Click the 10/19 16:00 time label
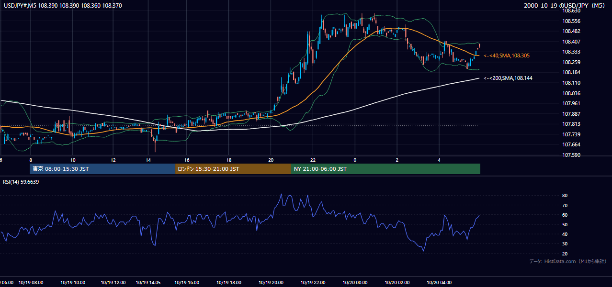Image resolution: width=612 pixels, height=287 pixels. (x=187, y=283)
